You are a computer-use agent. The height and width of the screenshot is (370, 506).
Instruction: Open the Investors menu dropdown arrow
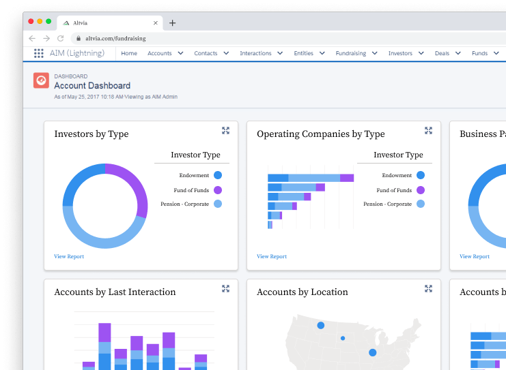(421, 53)
